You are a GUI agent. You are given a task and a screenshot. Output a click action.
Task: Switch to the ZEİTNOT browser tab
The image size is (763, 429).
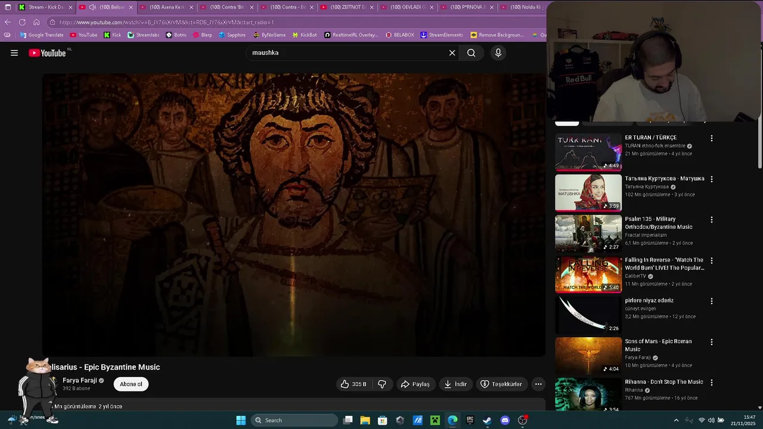click(346, 7)
